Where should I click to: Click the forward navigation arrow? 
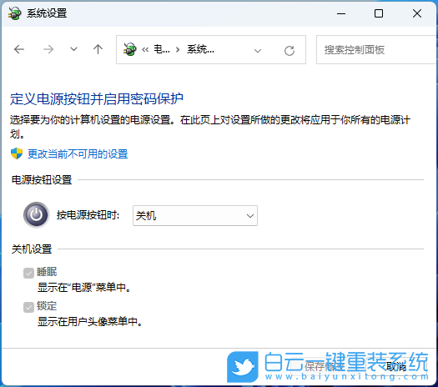click(x=48, y=50)
